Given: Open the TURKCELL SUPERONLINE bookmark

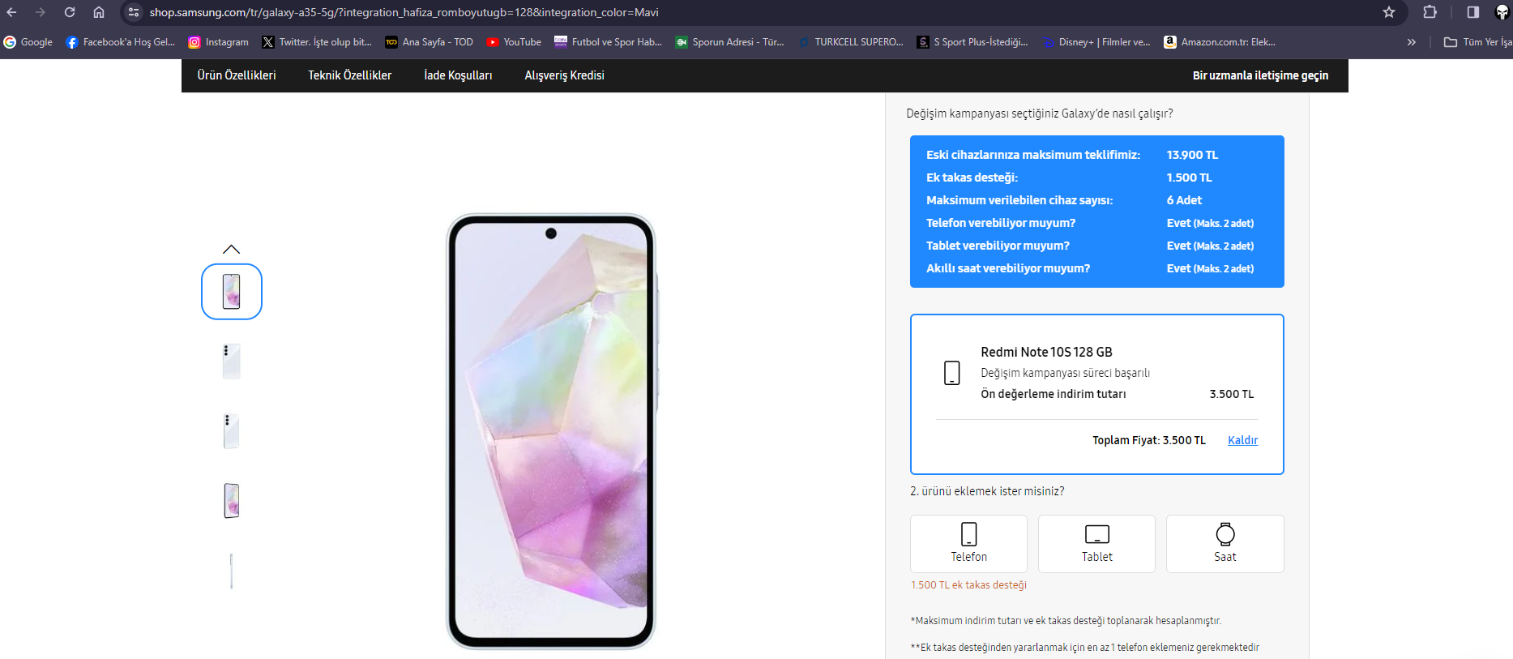Looking at the screenshot, I should [851, 42].
